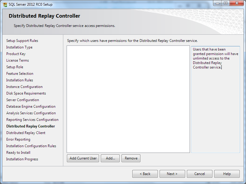Select Database Engine Configuration step
246x184 pixels.
[31, 107]
